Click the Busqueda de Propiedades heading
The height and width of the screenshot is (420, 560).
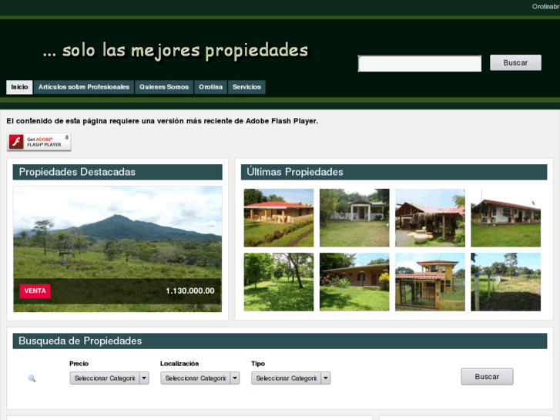pyautogui.click(x=80, y=341)
